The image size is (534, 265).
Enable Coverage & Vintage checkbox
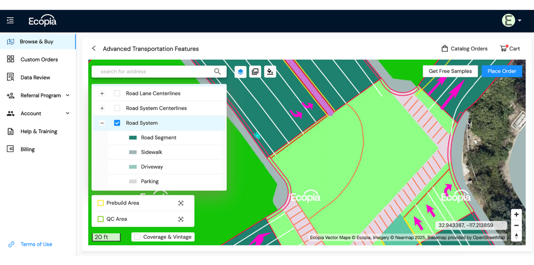138,237
